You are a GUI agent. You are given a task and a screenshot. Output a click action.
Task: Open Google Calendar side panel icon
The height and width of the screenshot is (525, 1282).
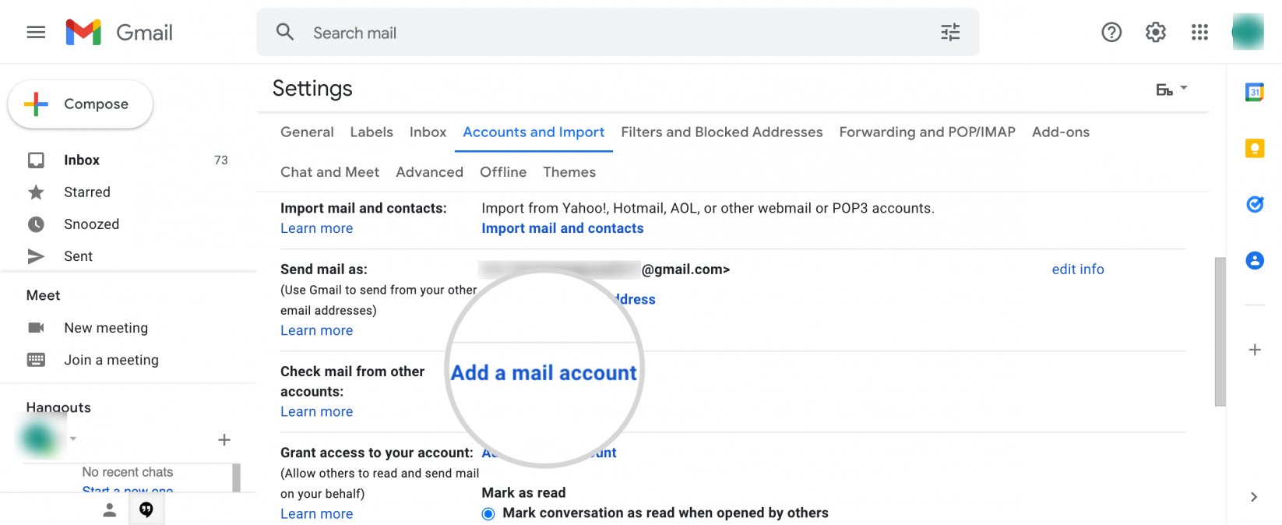[1254, 92]
